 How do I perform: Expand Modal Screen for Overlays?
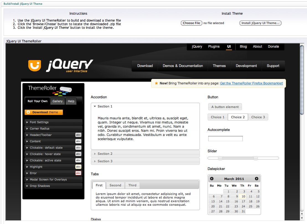click(x=53, y=179)
